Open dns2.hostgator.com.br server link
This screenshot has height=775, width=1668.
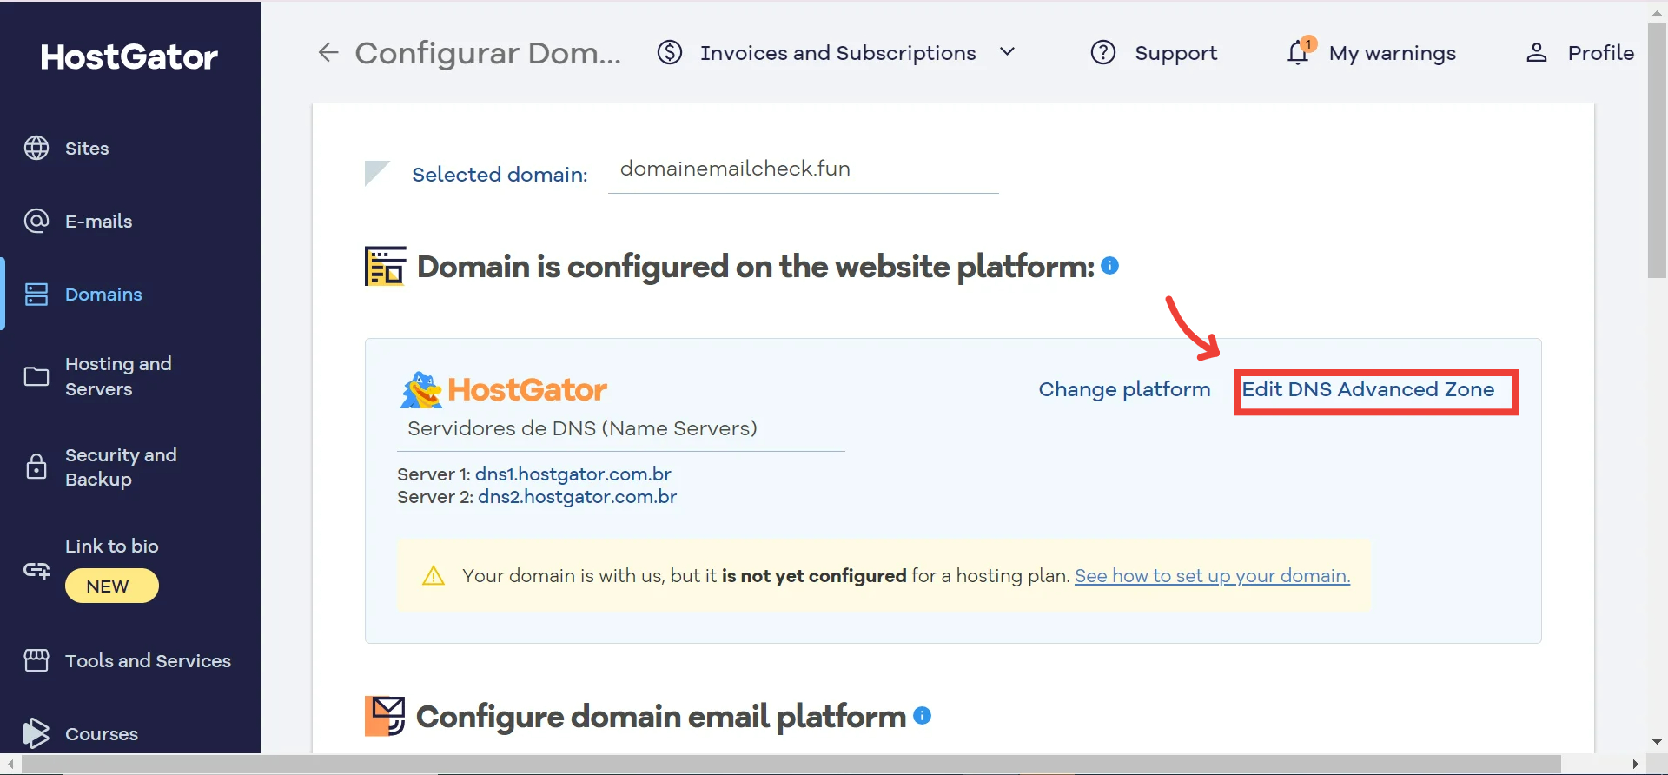point(577,497)
